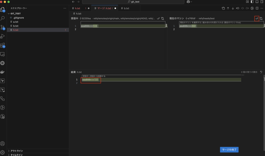Click the compare icon in 現在のマシン header
This screenshot has height=156, width=265.
(261, 18)
